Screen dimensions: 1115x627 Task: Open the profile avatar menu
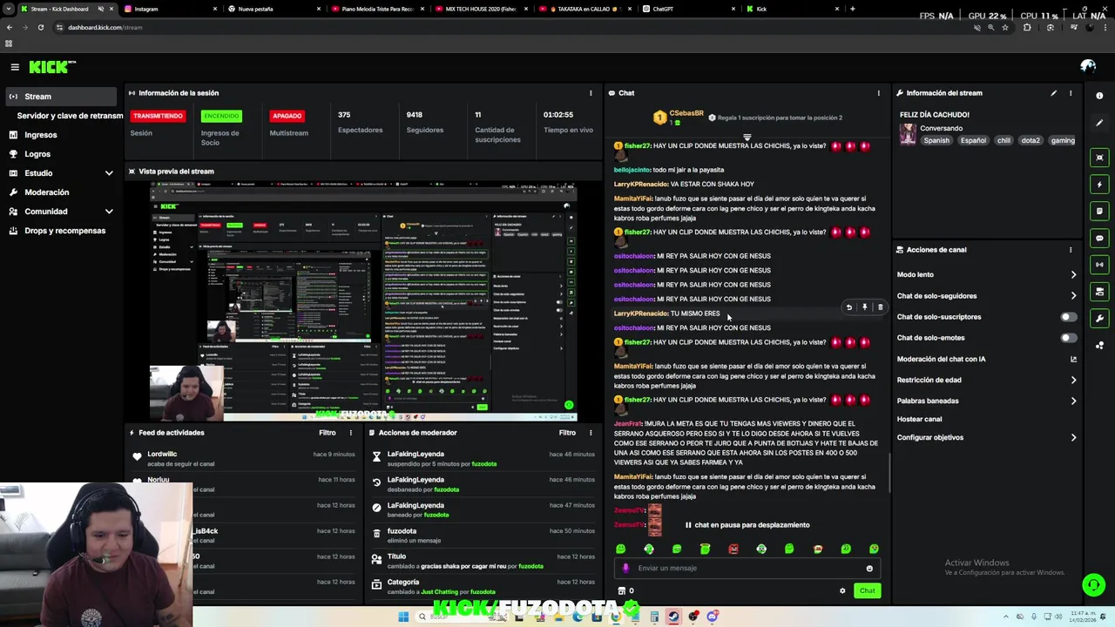tap(1088, 66)
